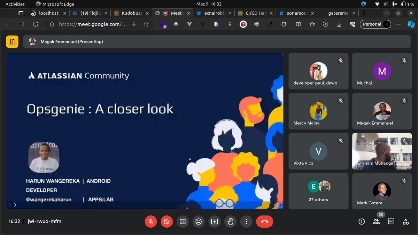Open chat with everyone icon
The image size is (418, 235).
(391, 221)
